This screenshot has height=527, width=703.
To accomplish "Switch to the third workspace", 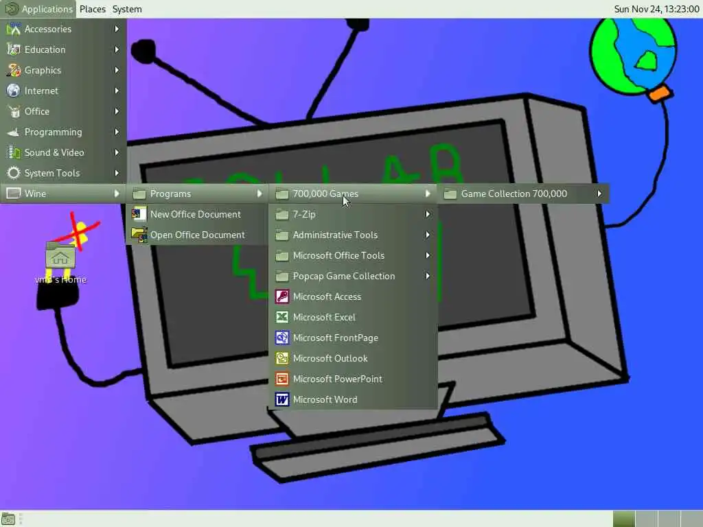I will point(669,519).
